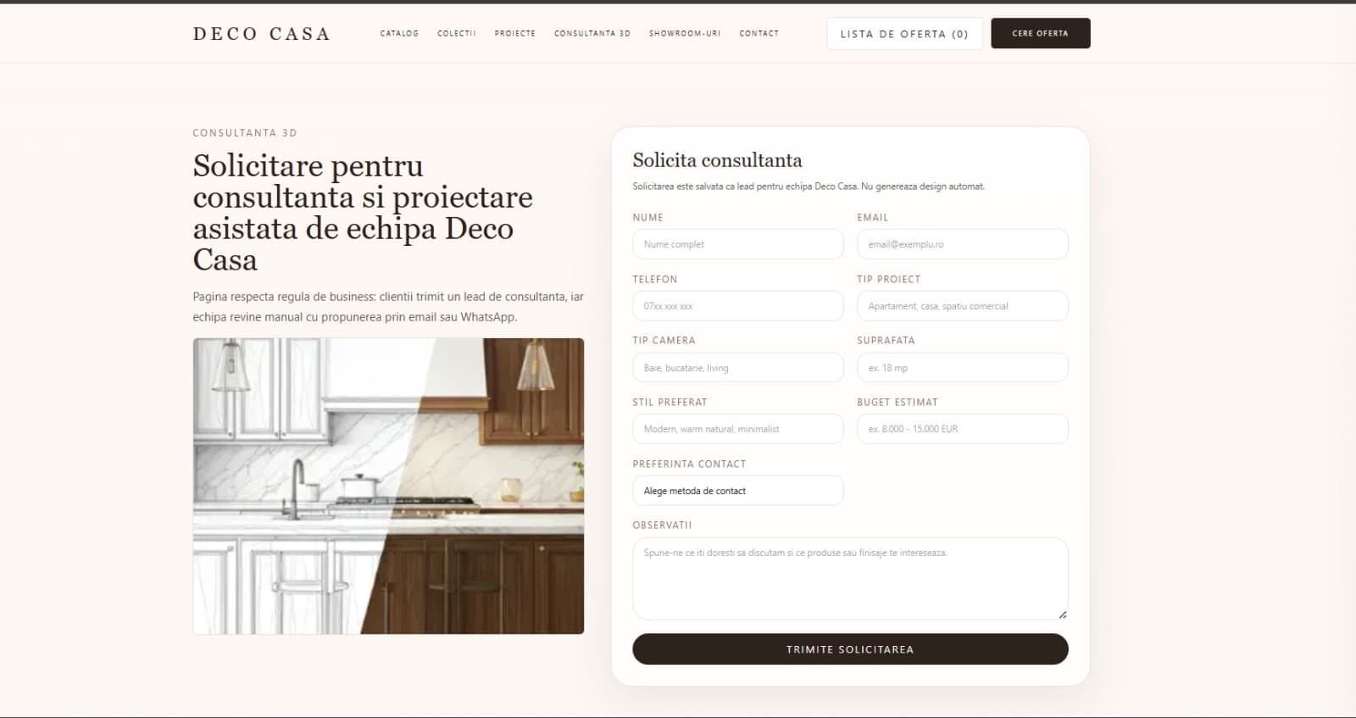Screen dimensions: 1356x718
Task: Click the TIP PROIECT field label
Action: 888,280
